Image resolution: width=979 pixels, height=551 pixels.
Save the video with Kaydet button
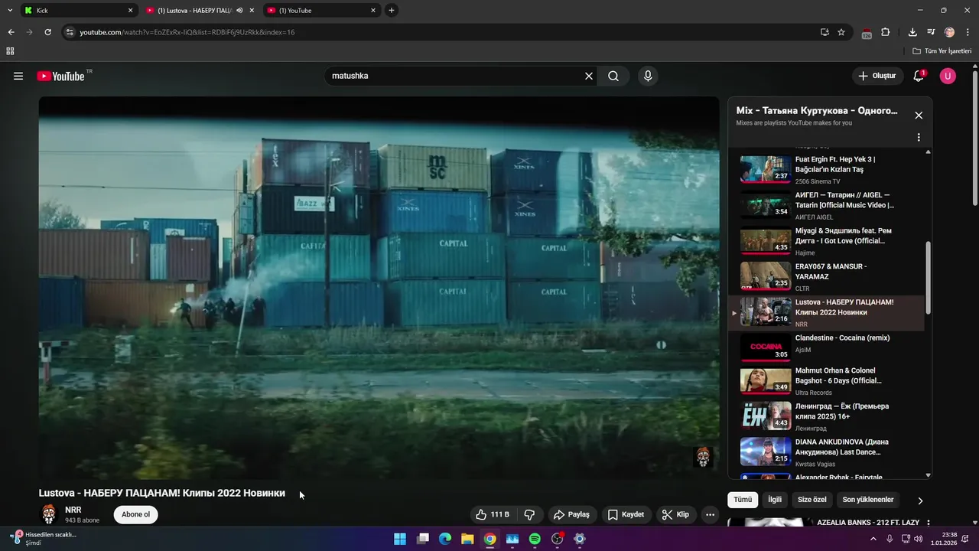pos(626,514)
